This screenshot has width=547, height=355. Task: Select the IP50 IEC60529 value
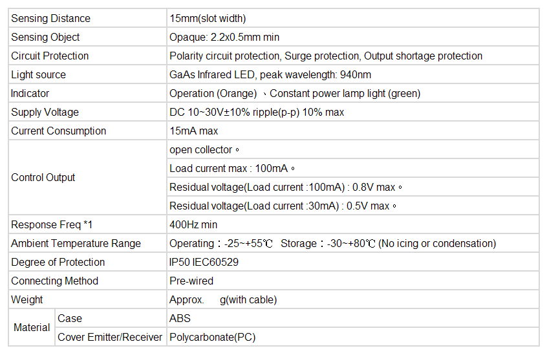coord(204,262)
